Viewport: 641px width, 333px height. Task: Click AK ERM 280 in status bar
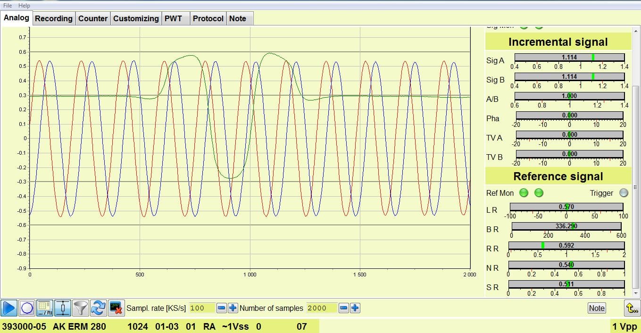point(79,326)
